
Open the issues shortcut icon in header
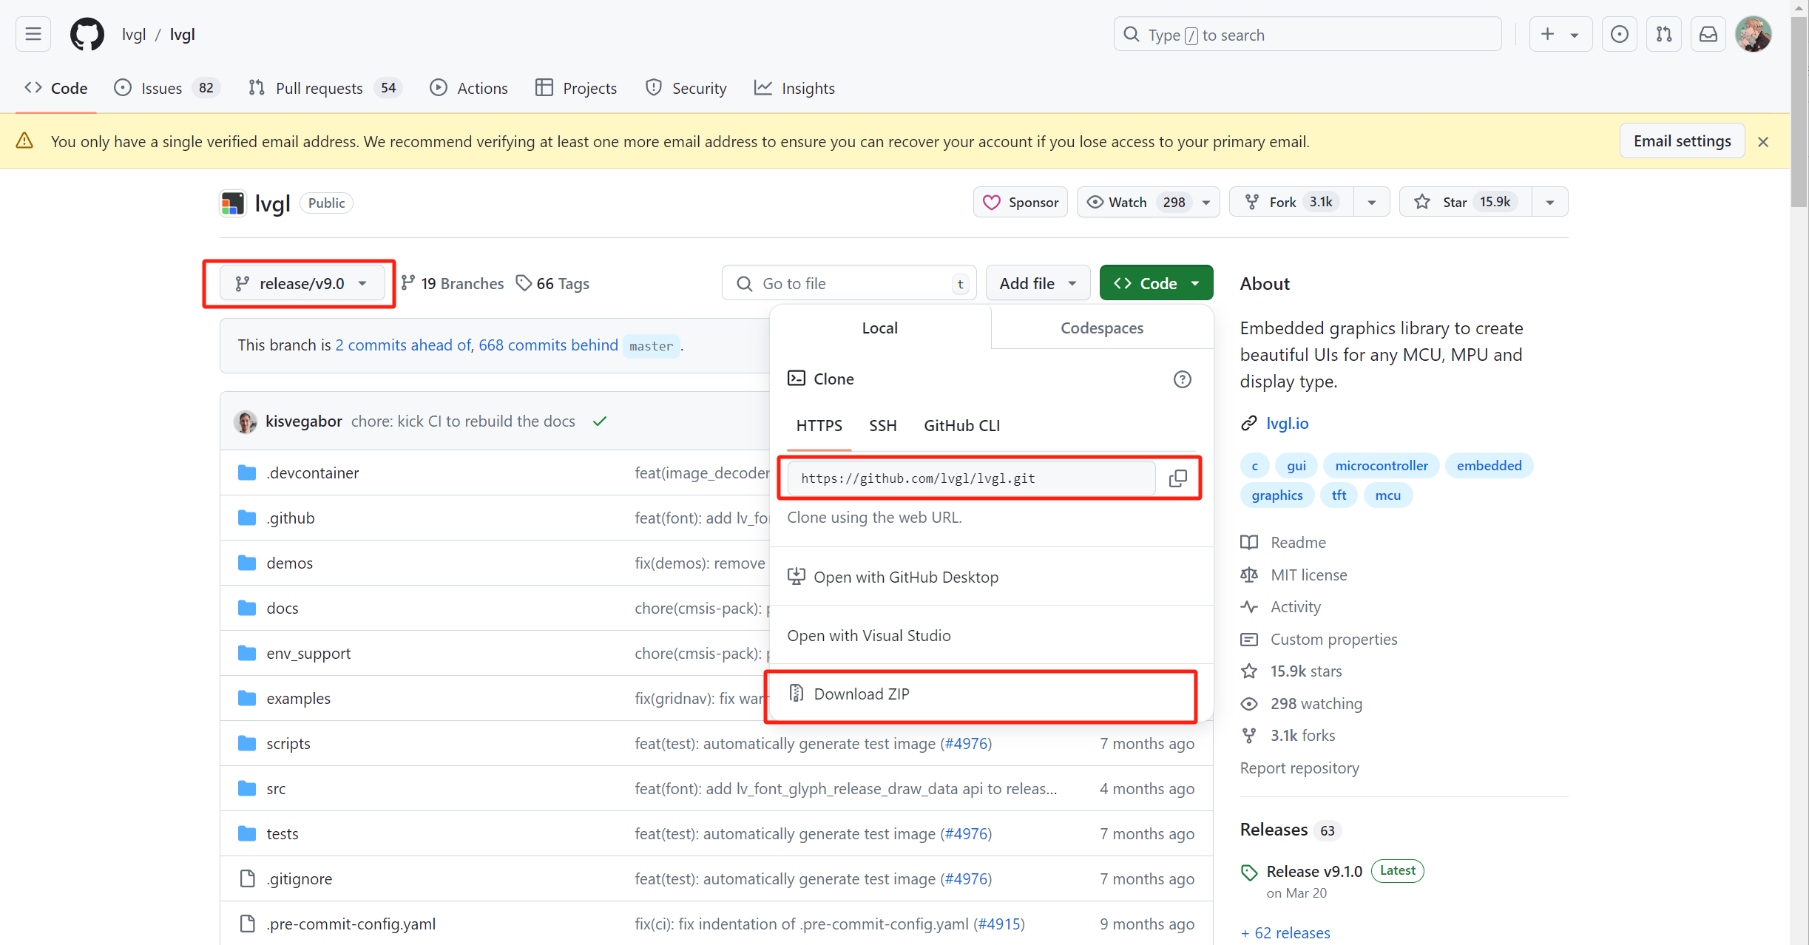coord(1619,34)
